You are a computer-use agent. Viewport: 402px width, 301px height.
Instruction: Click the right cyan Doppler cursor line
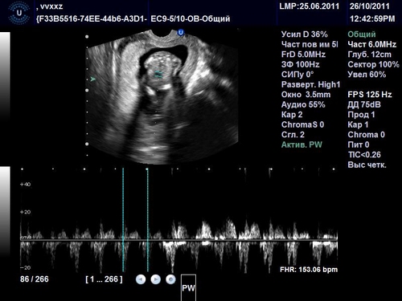coord(147,219)
